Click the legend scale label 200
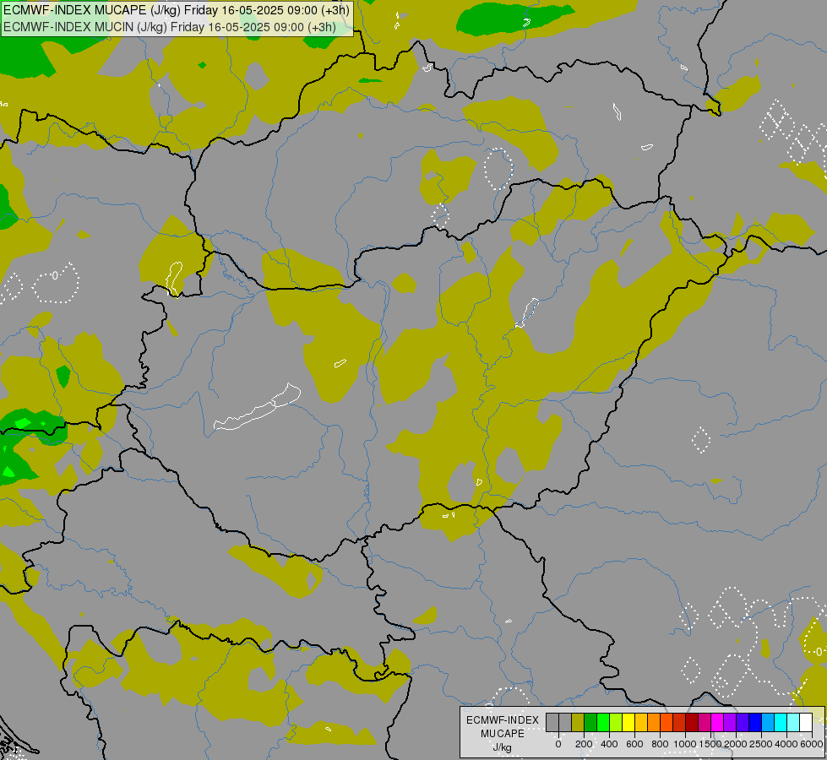827x760 pixels. 584,744
